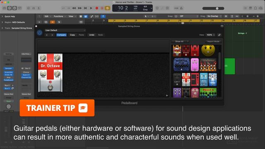Adjust the master volume slider

pos(213,8)
